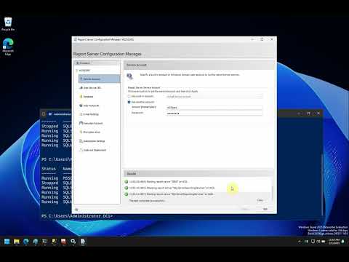Click the second green success icon in Results
Viewport: 349px width, 262px height.
point(126,188)
